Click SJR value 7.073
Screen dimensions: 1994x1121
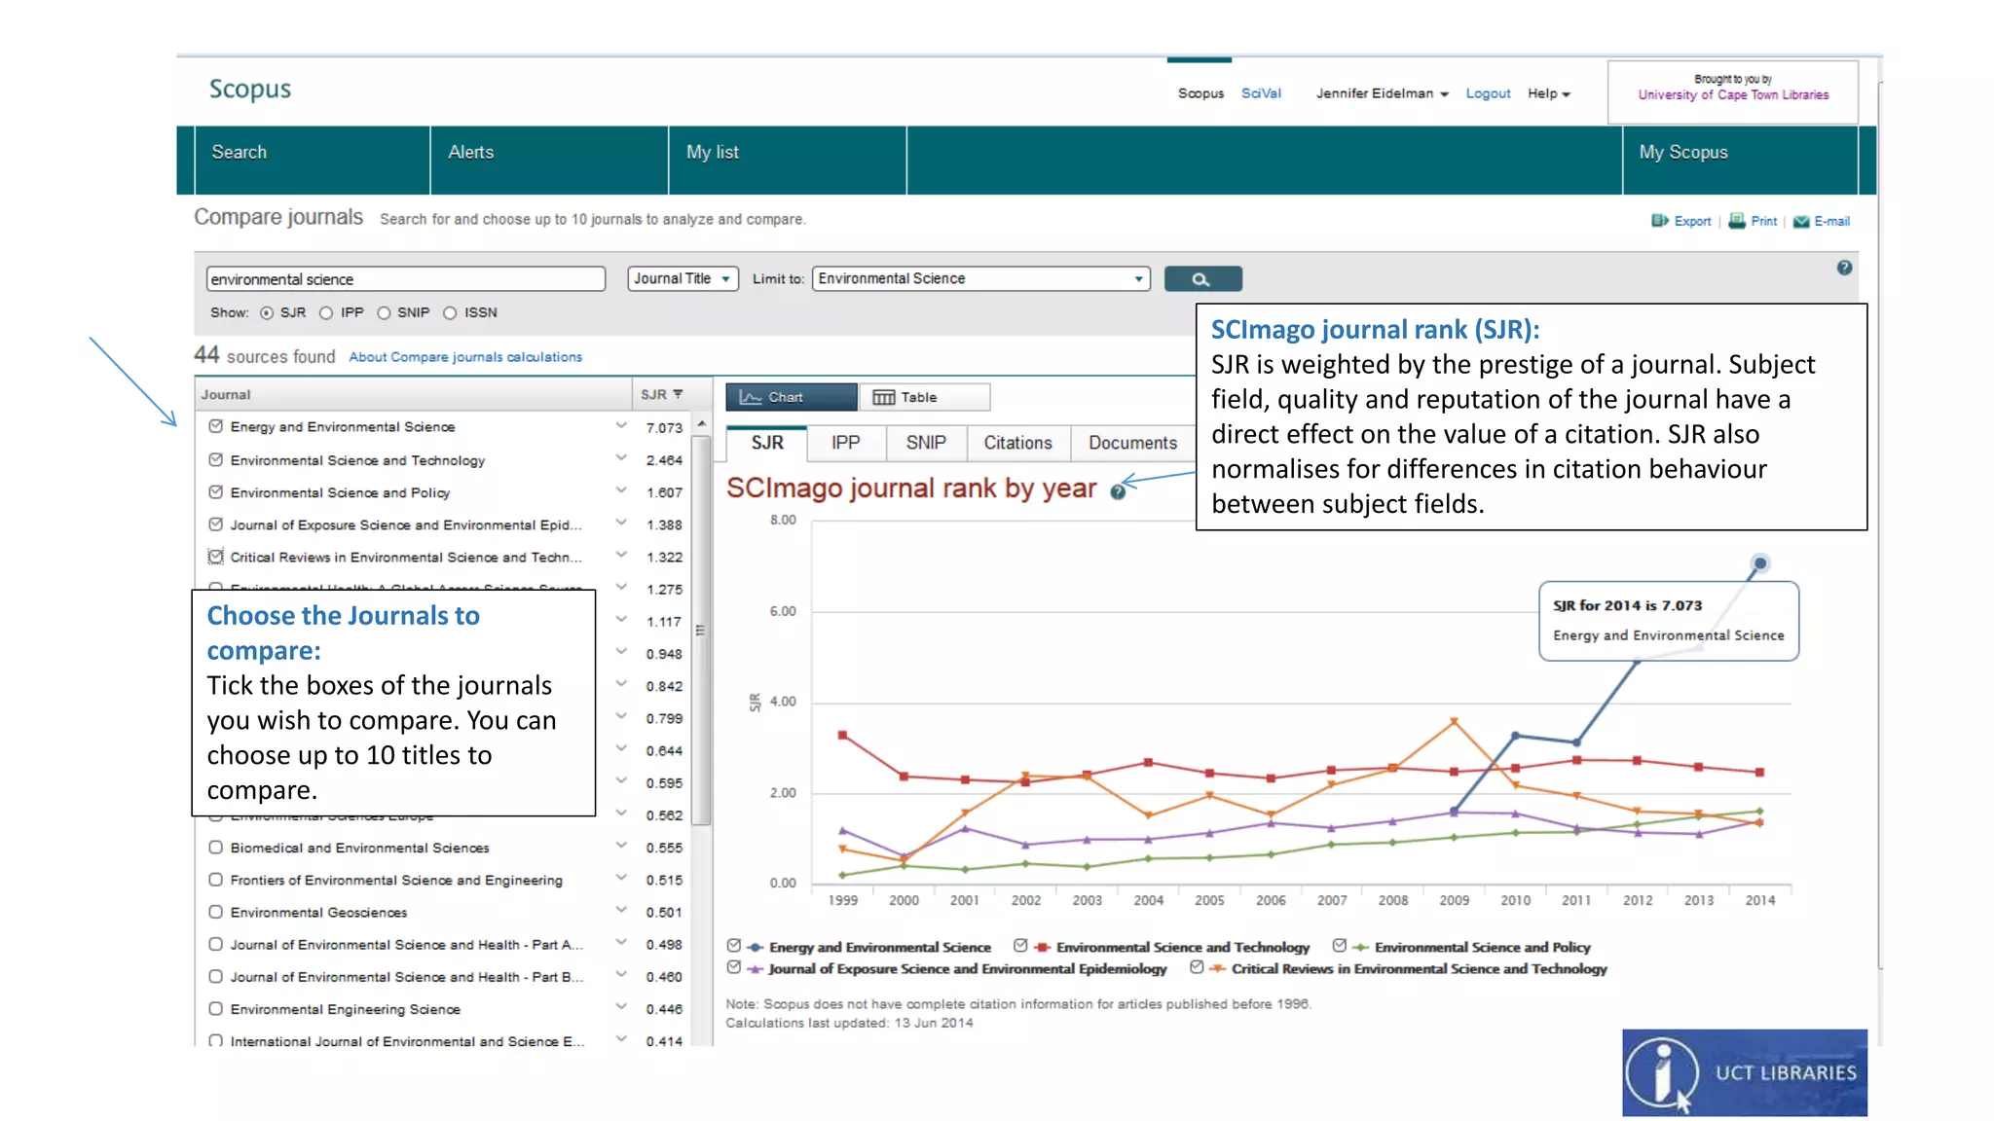pos(664,428)
